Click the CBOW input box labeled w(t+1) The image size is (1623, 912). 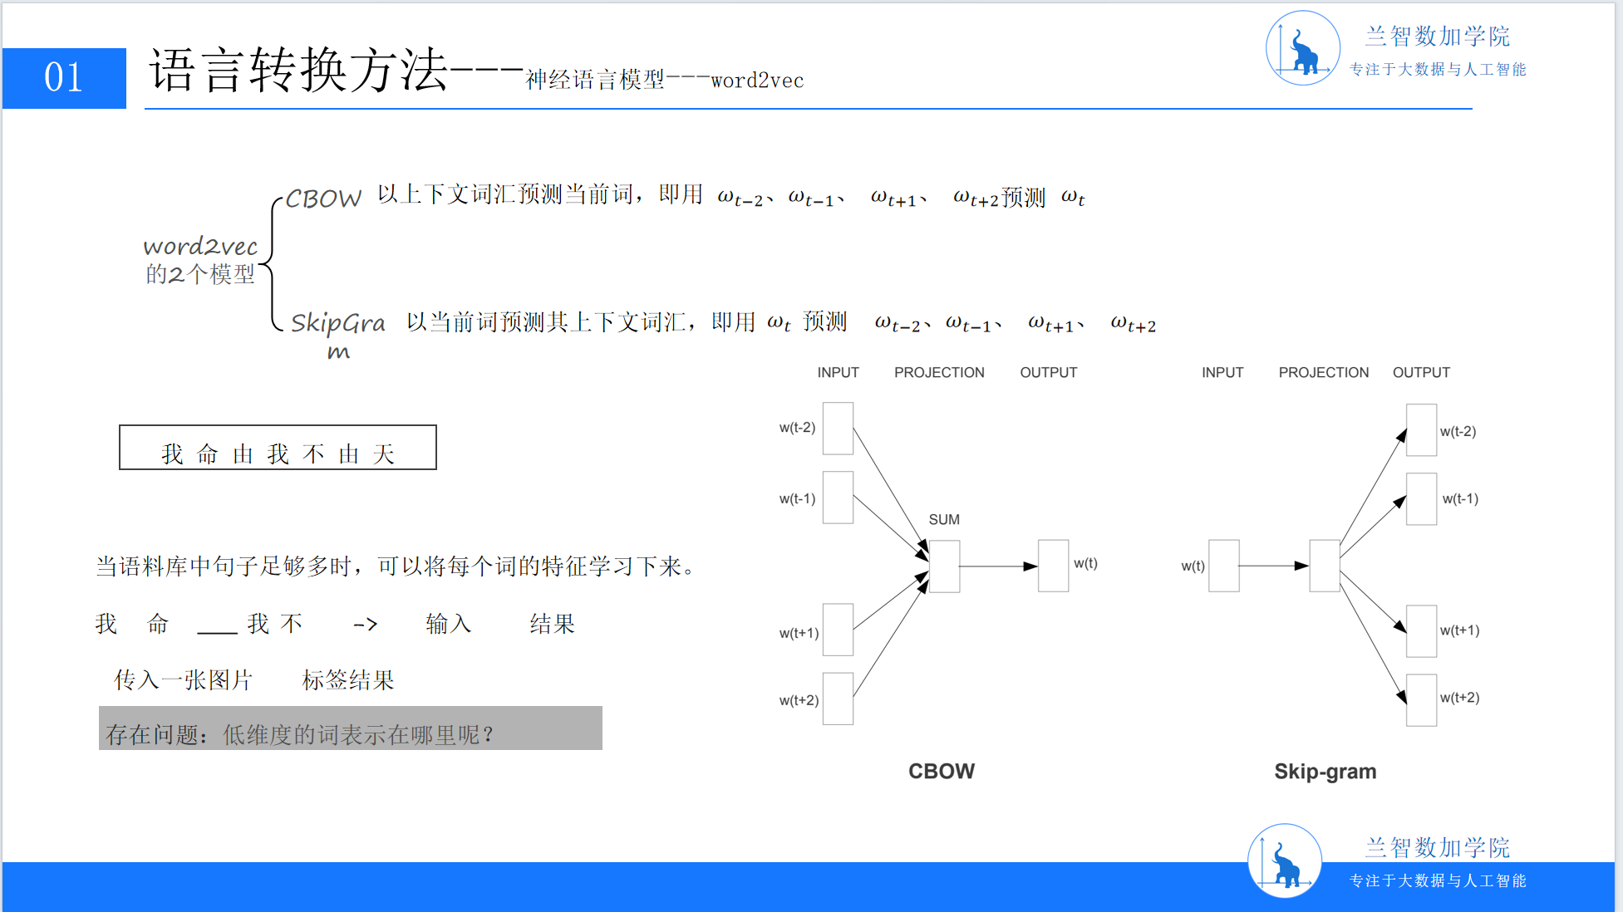pos(838,630)
